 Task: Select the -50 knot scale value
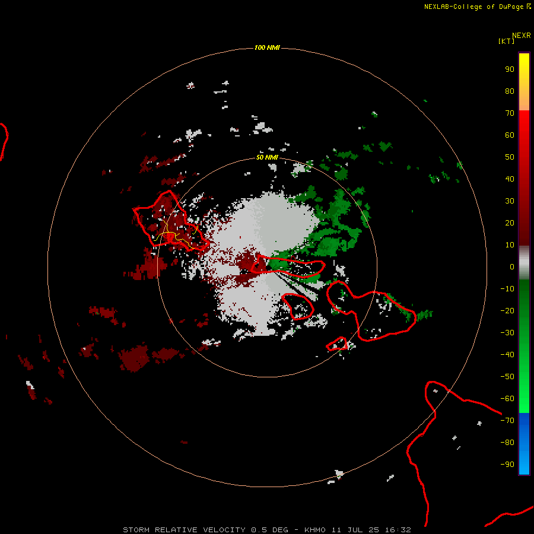pos(507,377)
